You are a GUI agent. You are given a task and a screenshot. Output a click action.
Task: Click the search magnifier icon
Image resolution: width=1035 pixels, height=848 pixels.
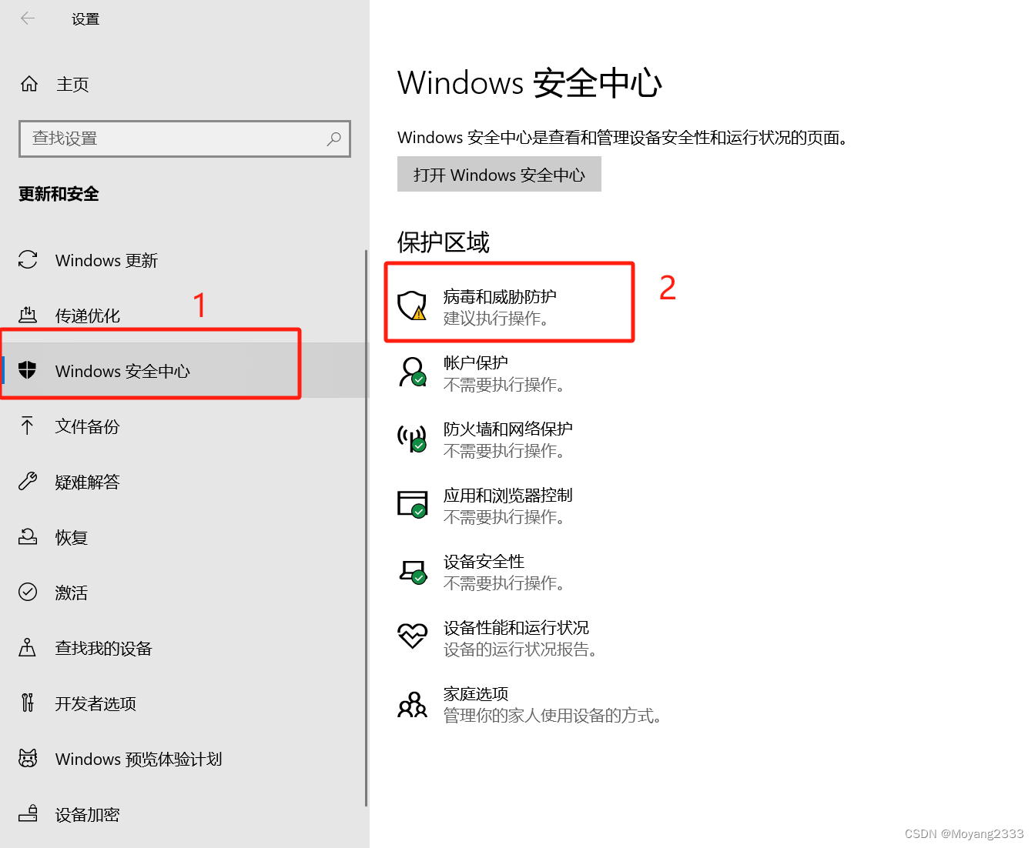pos(333,139)
